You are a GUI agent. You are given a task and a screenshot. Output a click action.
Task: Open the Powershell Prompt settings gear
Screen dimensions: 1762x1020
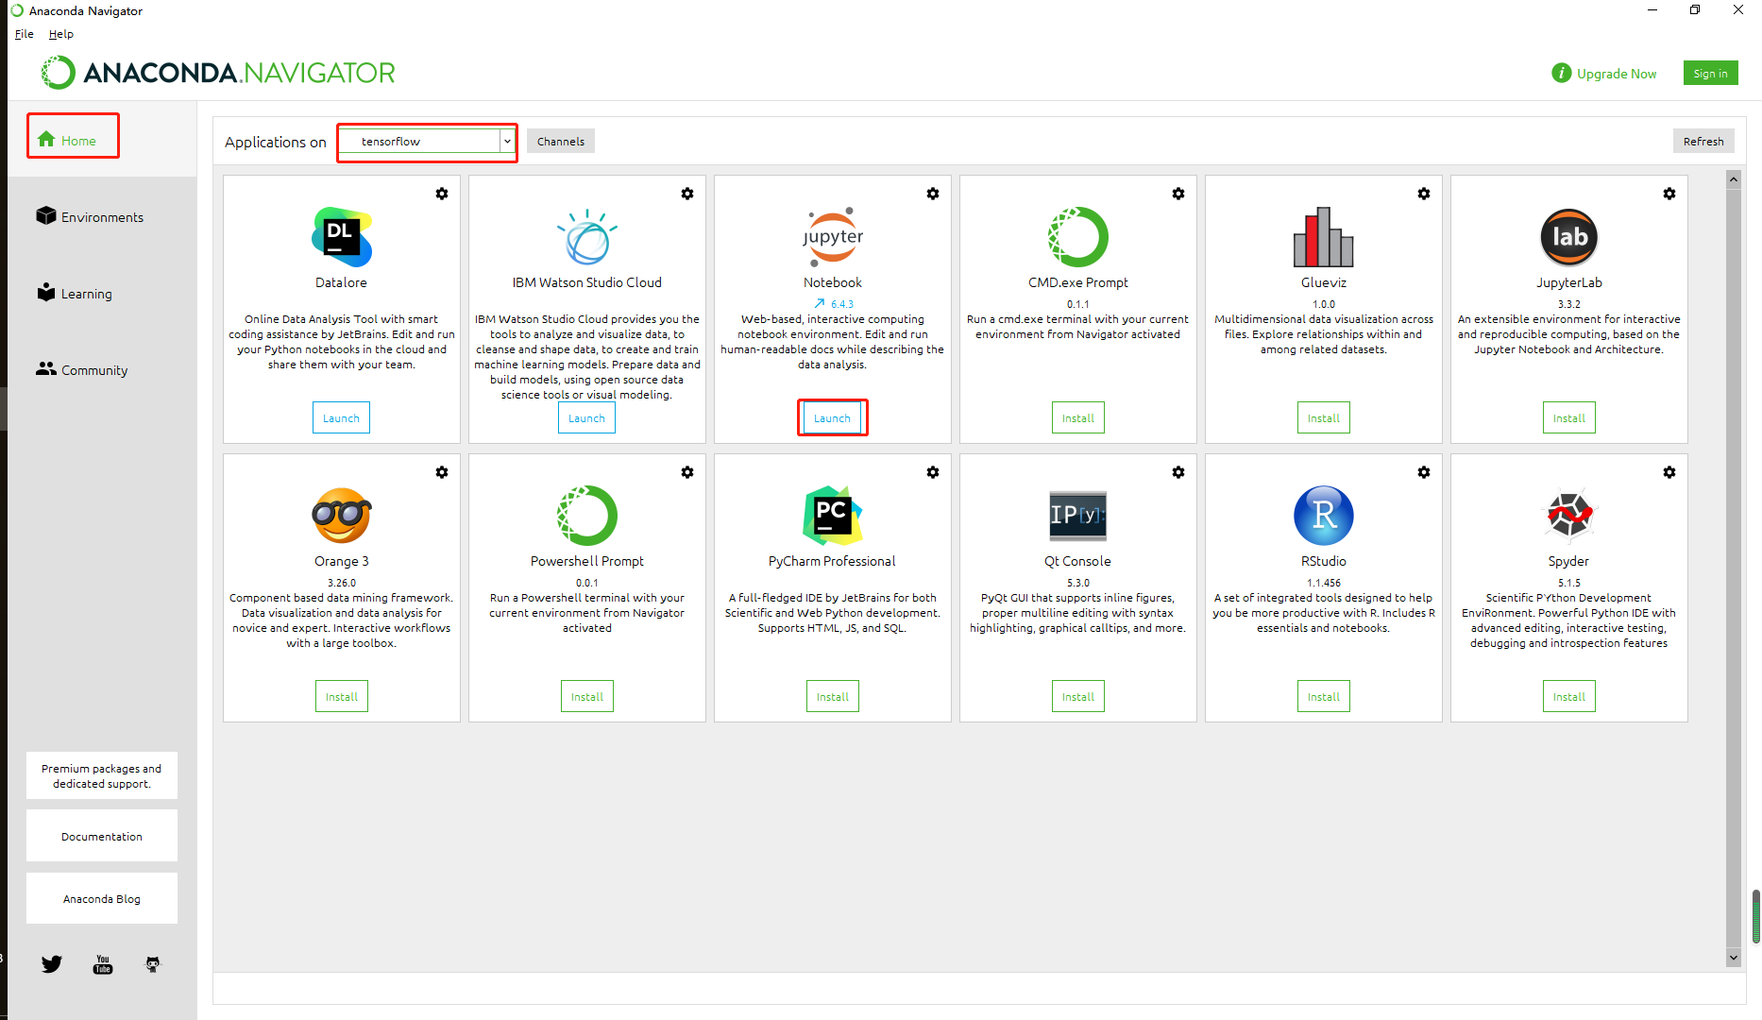(x=687, y=472)
